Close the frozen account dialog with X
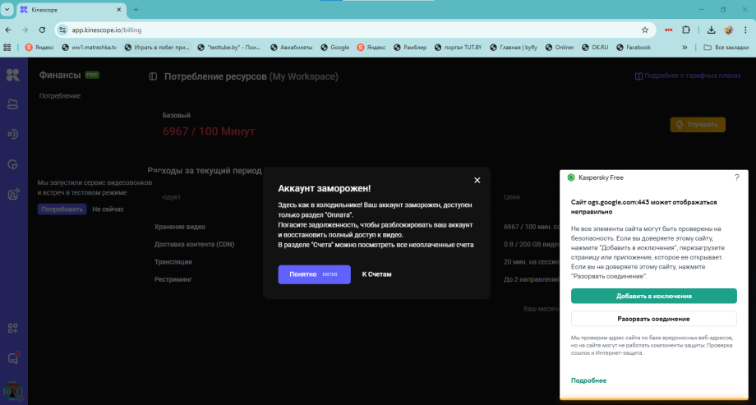 477,180
